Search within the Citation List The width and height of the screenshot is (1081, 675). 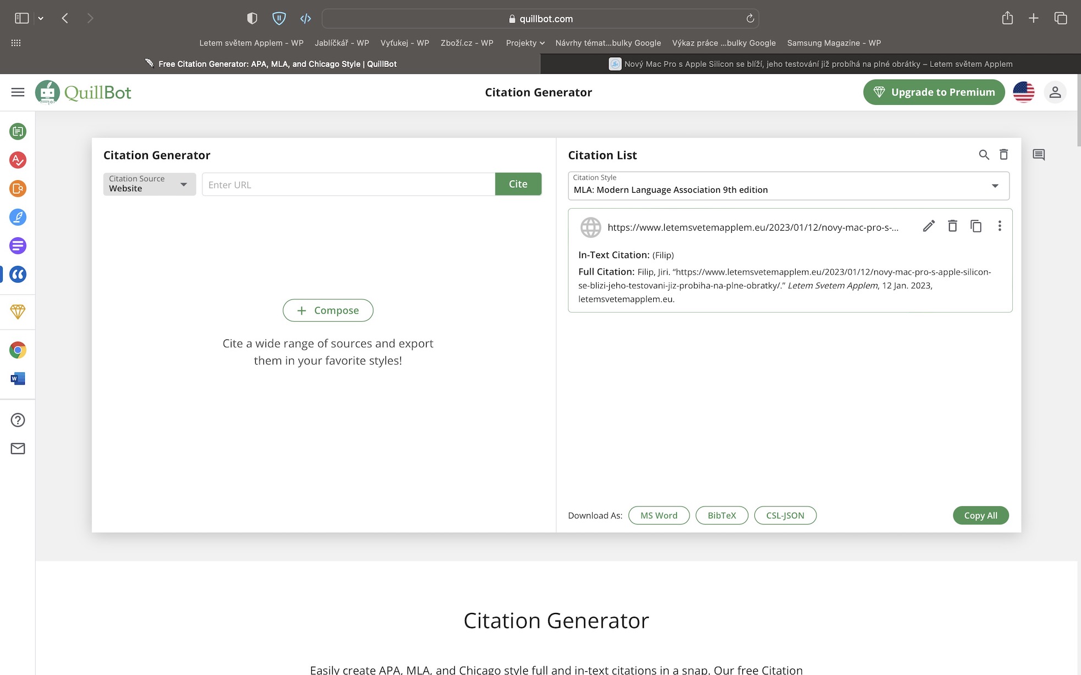984,155
